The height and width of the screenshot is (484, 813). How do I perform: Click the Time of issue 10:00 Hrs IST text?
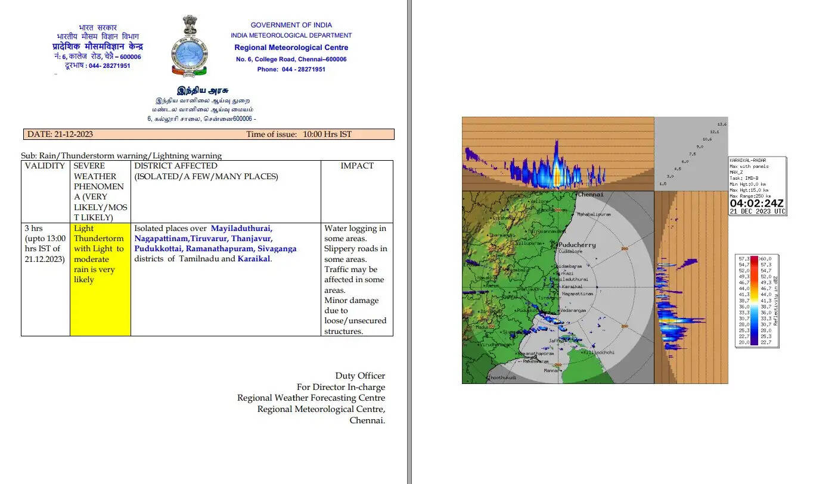(x=299, y=135)
